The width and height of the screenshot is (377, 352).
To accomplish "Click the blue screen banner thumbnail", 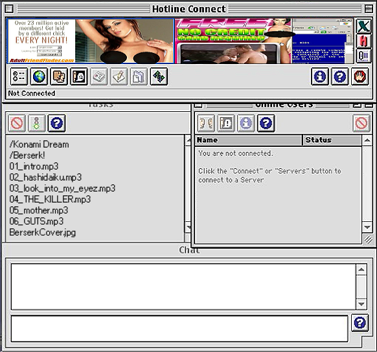I will coord(323,41).
